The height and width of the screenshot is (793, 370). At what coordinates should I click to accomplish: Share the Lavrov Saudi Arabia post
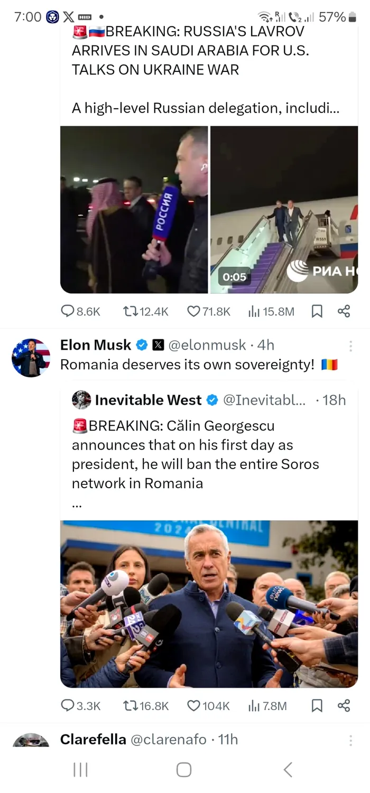click(x=344, y=312)
